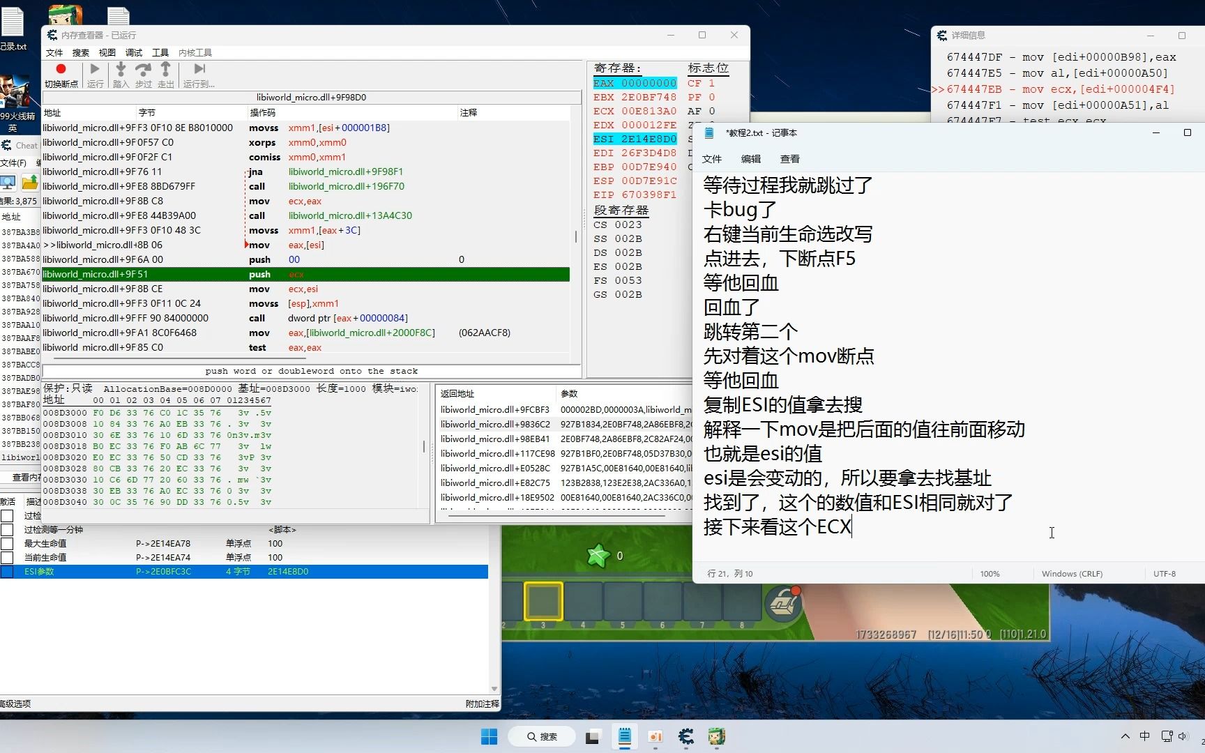Viewport: 1205px width, 753px height.
Task: Toggle a breakpoint with the 切换断点 button
Action: tap(61, 73)
